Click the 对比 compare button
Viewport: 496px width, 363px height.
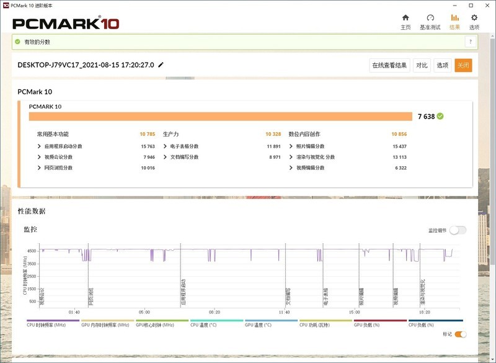422,65
